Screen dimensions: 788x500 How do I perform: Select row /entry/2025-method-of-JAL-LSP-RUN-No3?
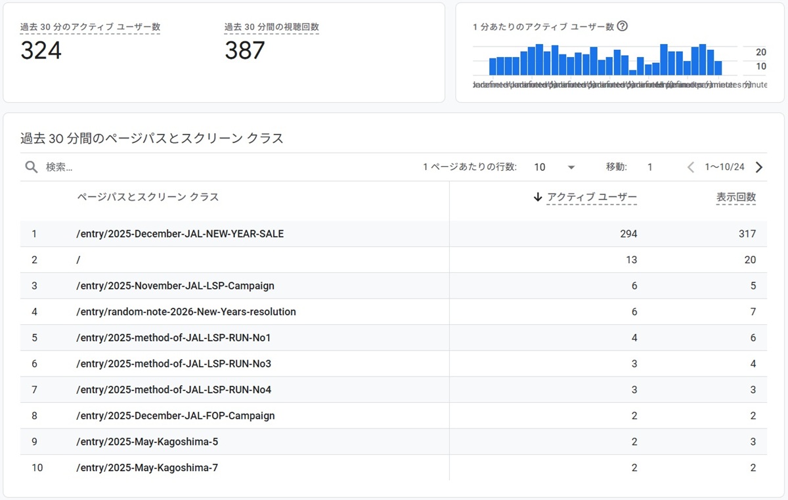coord(393,364)
